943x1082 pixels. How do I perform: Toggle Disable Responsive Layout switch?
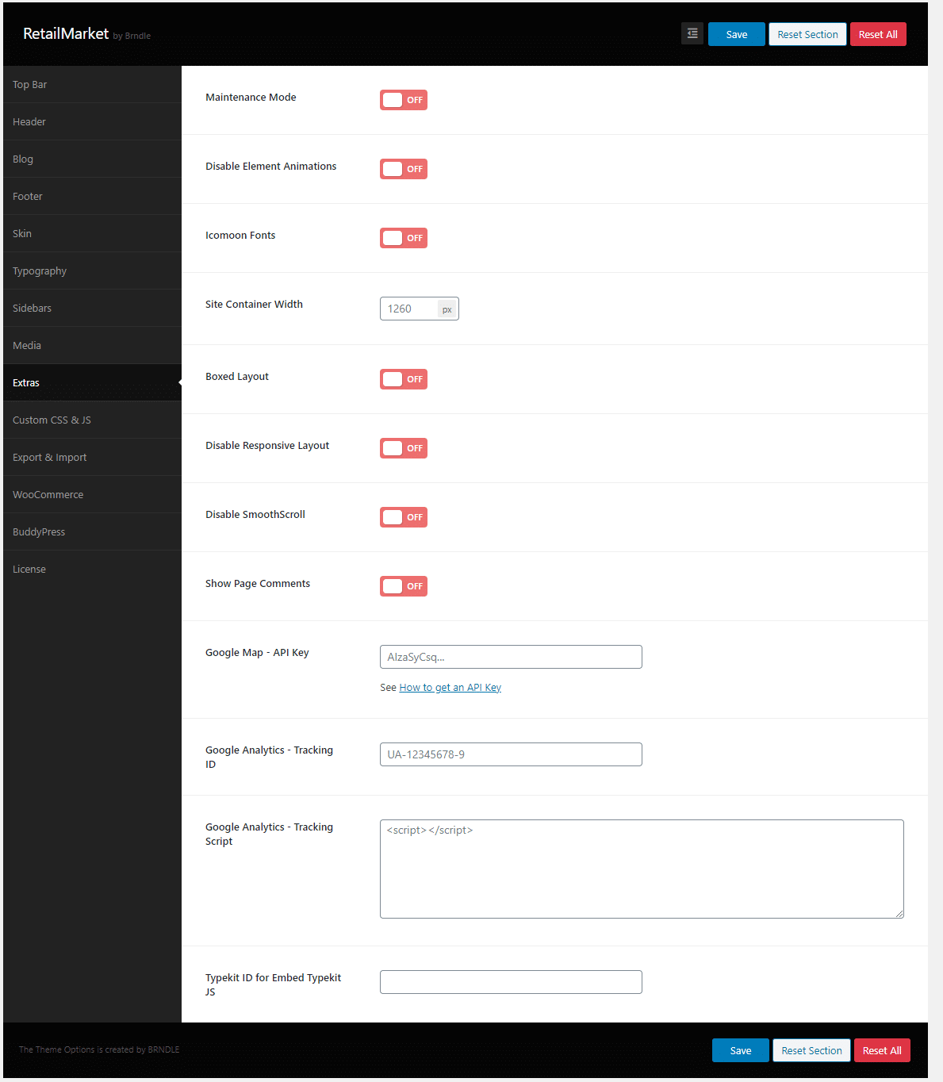[404, 448]
